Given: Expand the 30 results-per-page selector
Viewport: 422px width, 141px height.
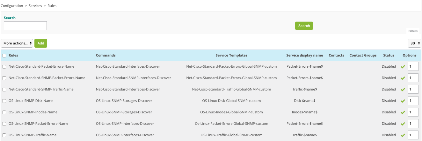Looking at the screenshot, I should [414, 43].
